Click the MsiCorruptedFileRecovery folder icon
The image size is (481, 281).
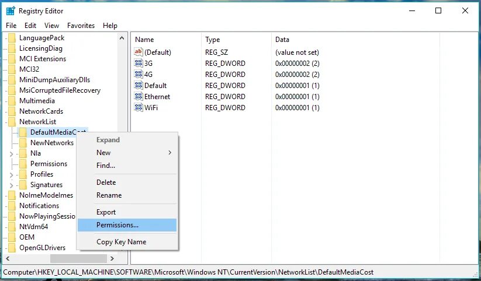pos(12,90)
